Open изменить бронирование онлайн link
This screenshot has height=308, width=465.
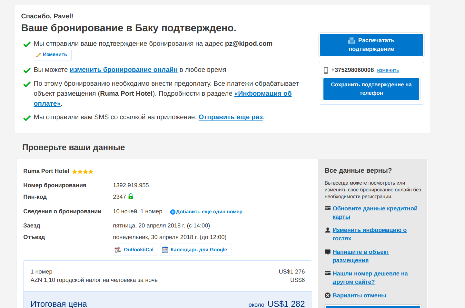(124, 70)
